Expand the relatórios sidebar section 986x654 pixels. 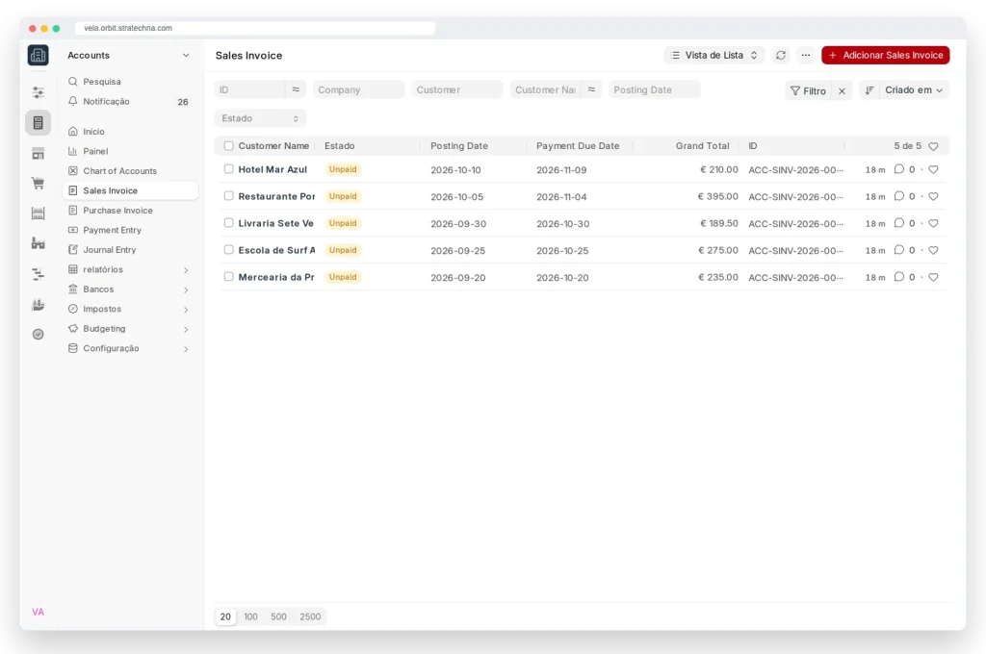[130, 269]
